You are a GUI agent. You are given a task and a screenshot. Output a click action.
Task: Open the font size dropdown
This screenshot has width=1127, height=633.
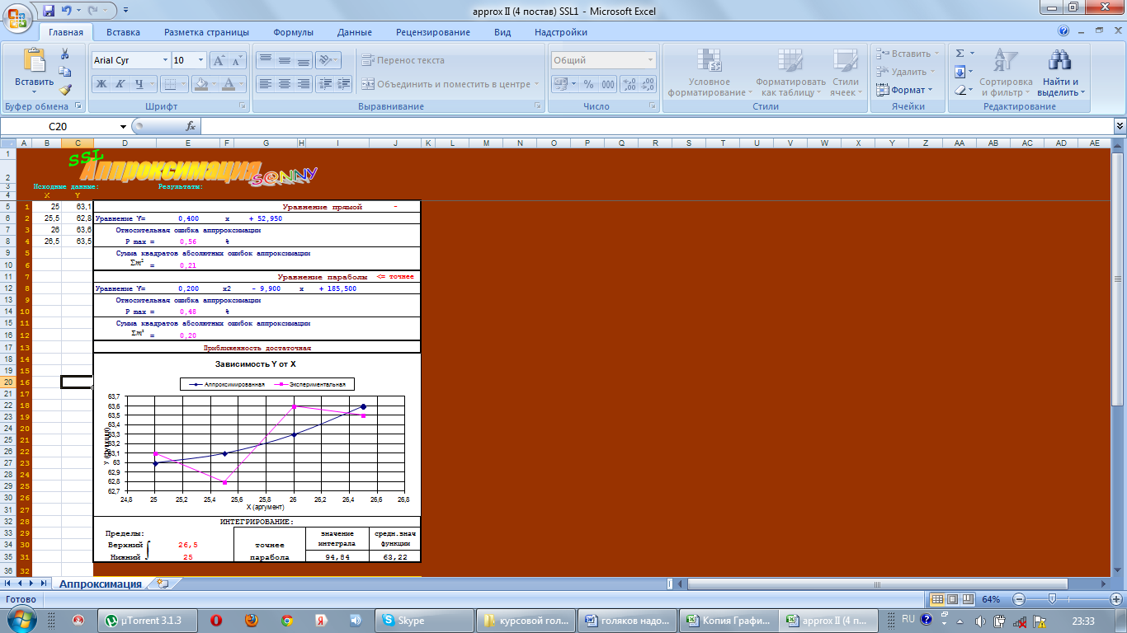coord(200,60)
